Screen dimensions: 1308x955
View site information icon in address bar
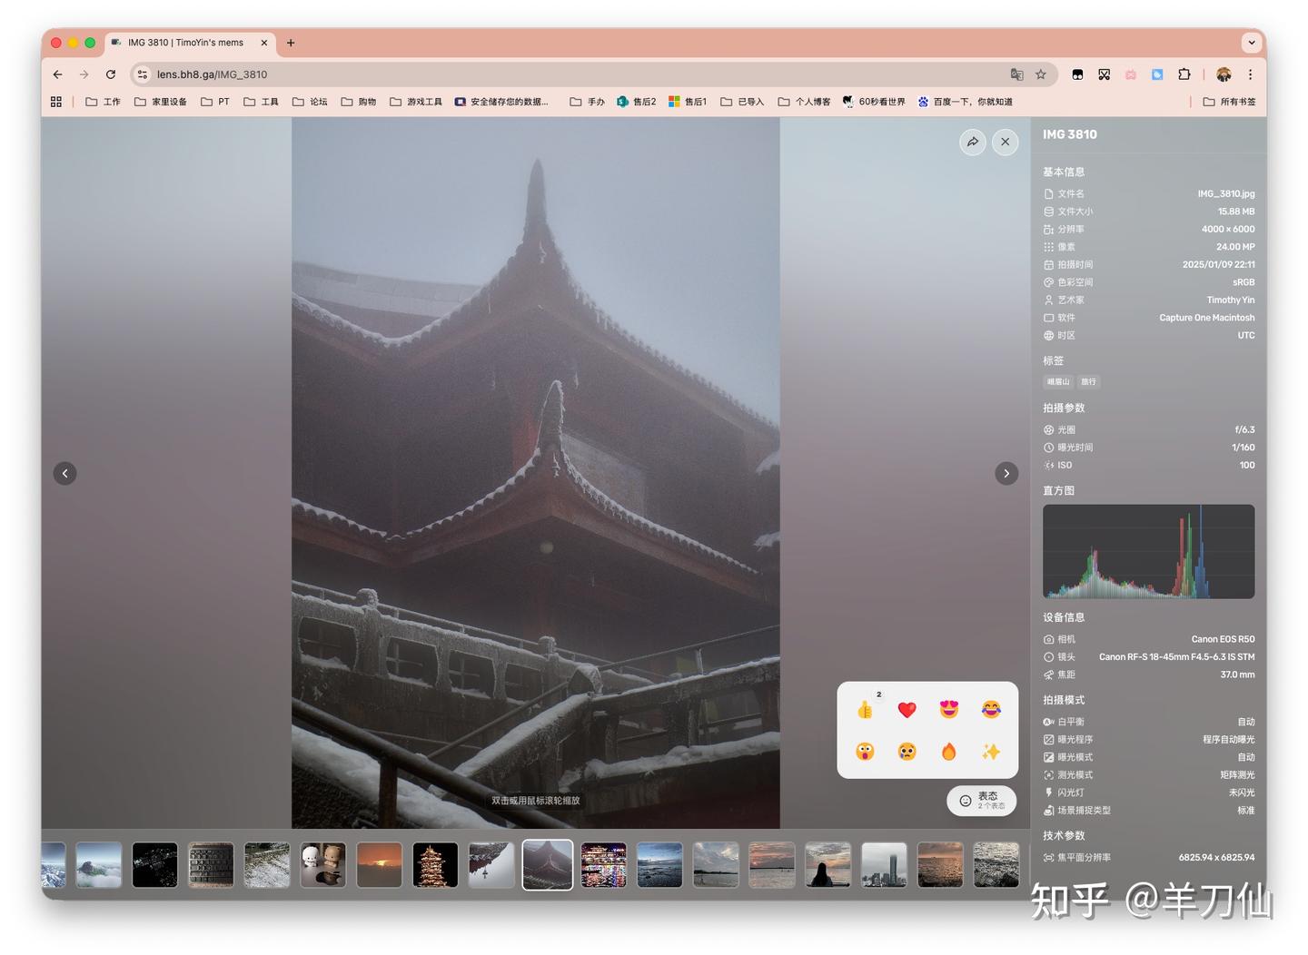click(143, 74)
